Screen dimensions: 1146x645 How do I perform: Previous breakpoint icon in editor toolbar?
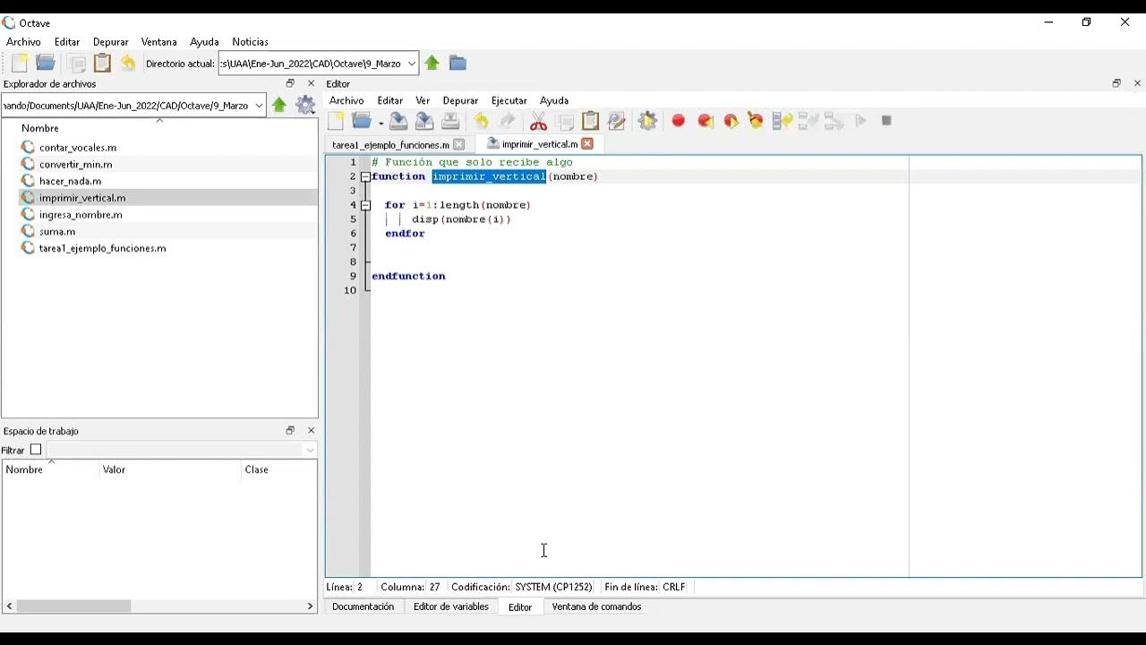click(x=705, y=121)
